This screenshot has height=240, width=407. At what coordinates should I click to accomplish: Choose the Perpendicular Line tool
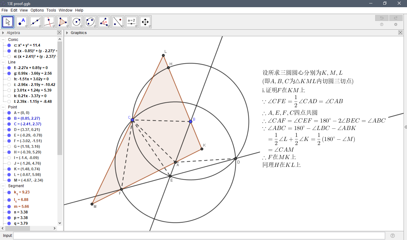tap(49, 22)
